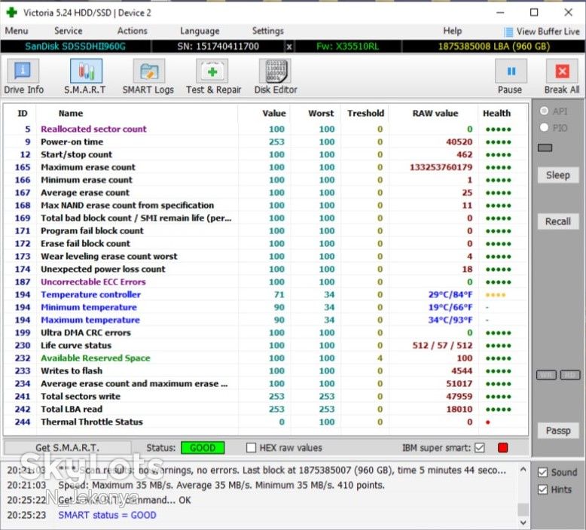The image size is (586, 530).
Task: Click the Recall button
Action: [x=558, y=221]
